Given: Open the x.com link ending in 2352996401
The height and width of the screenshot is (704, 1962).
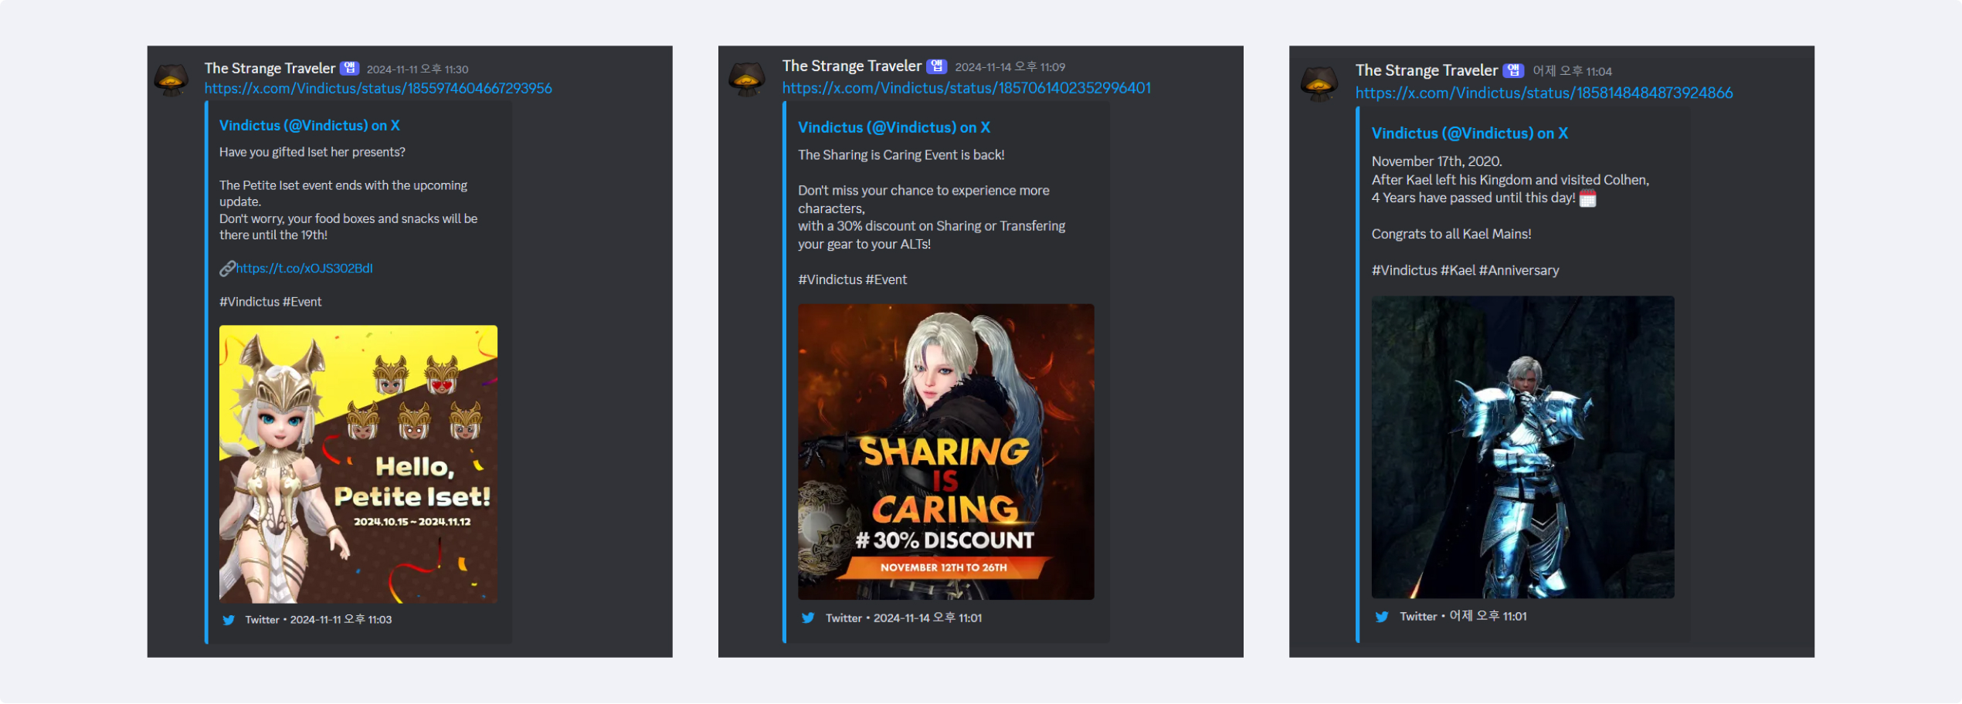Looking at the screenshot, I should (966, 88).
